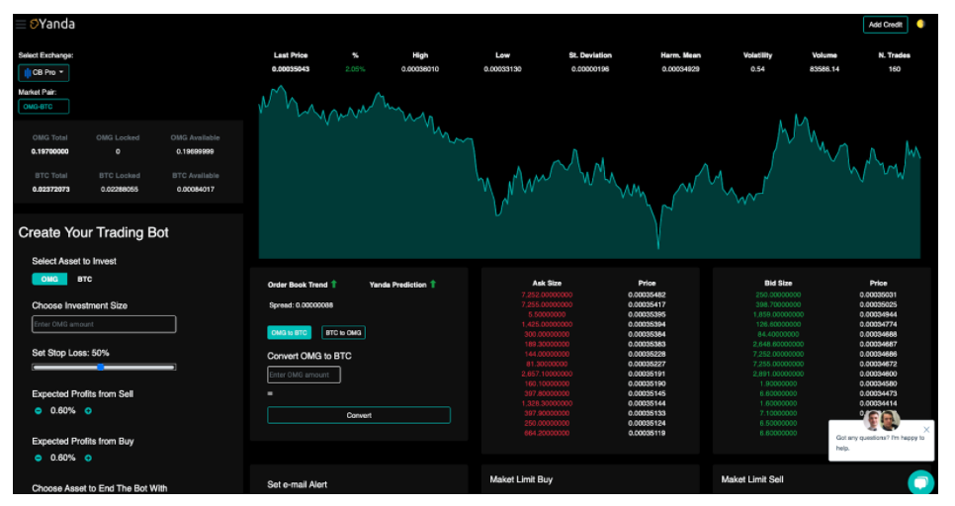The width and height of the screenshot is (955, 506).
Task: Click BTC Total value 0.02372073
Action: (x=50, y=190)
